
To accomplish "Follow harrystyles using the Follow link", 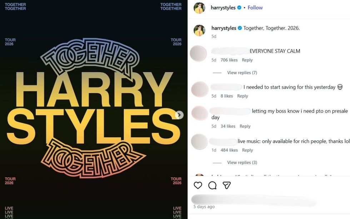I will pyautogui.click(x=255, y=7).
